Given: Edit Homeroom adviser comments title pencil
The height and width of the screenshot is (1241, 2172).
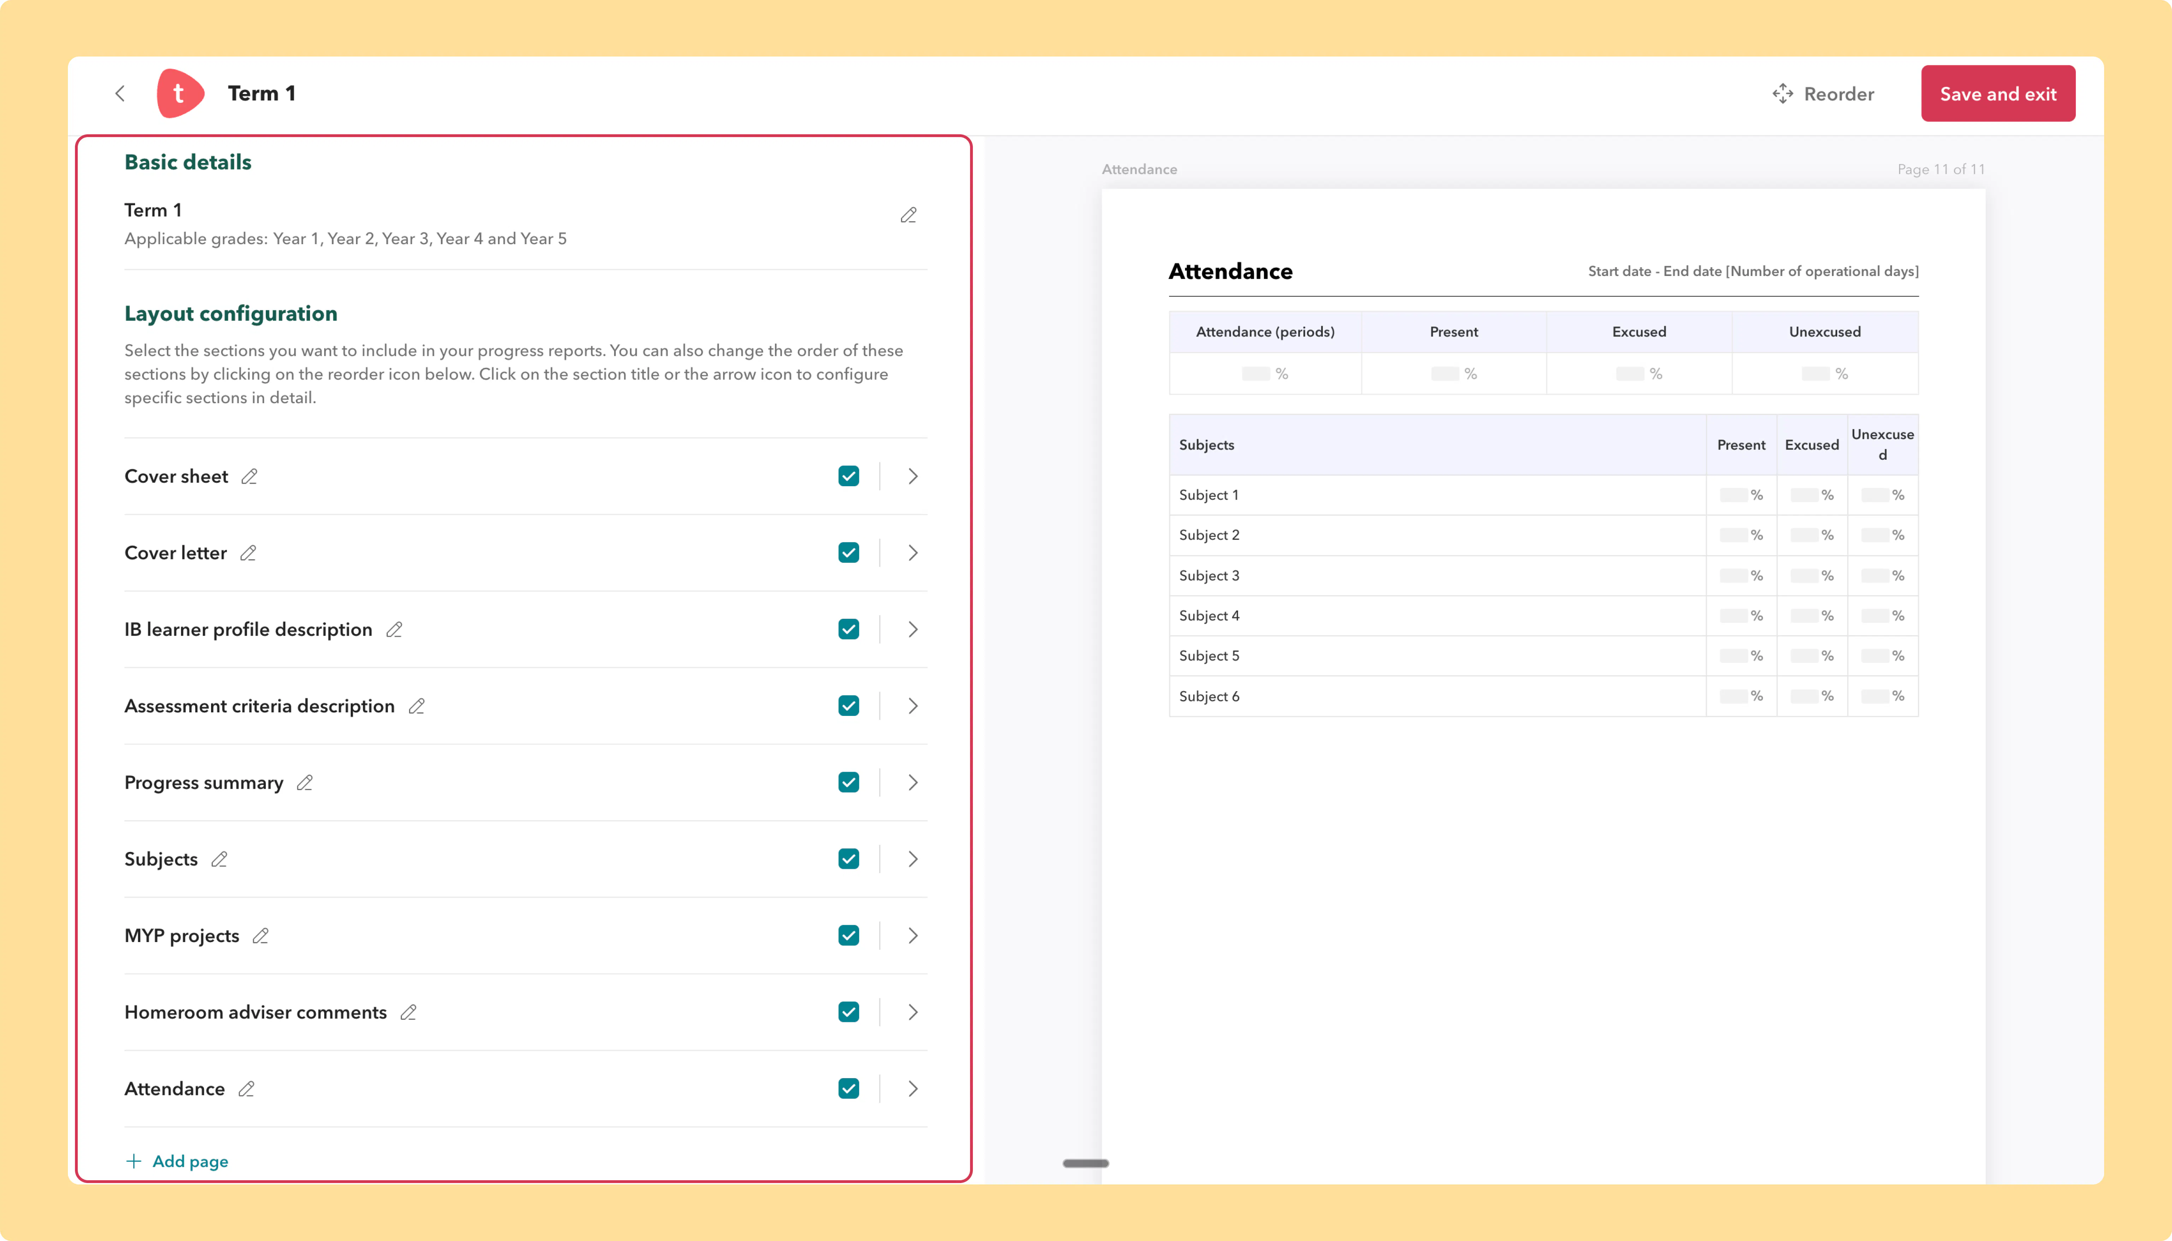Looking at the screenshot, I should 408,1013.
